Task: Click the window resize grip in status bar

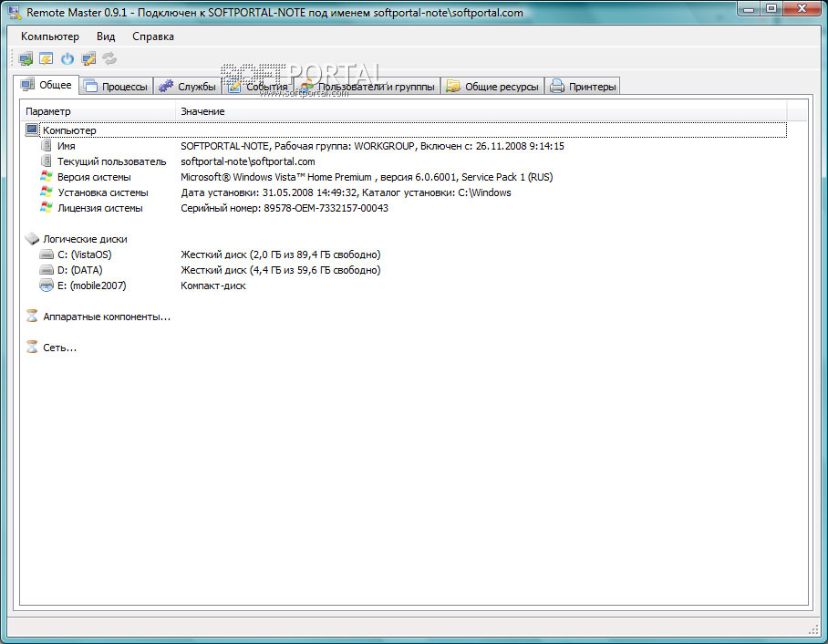Action: (813, 628)
